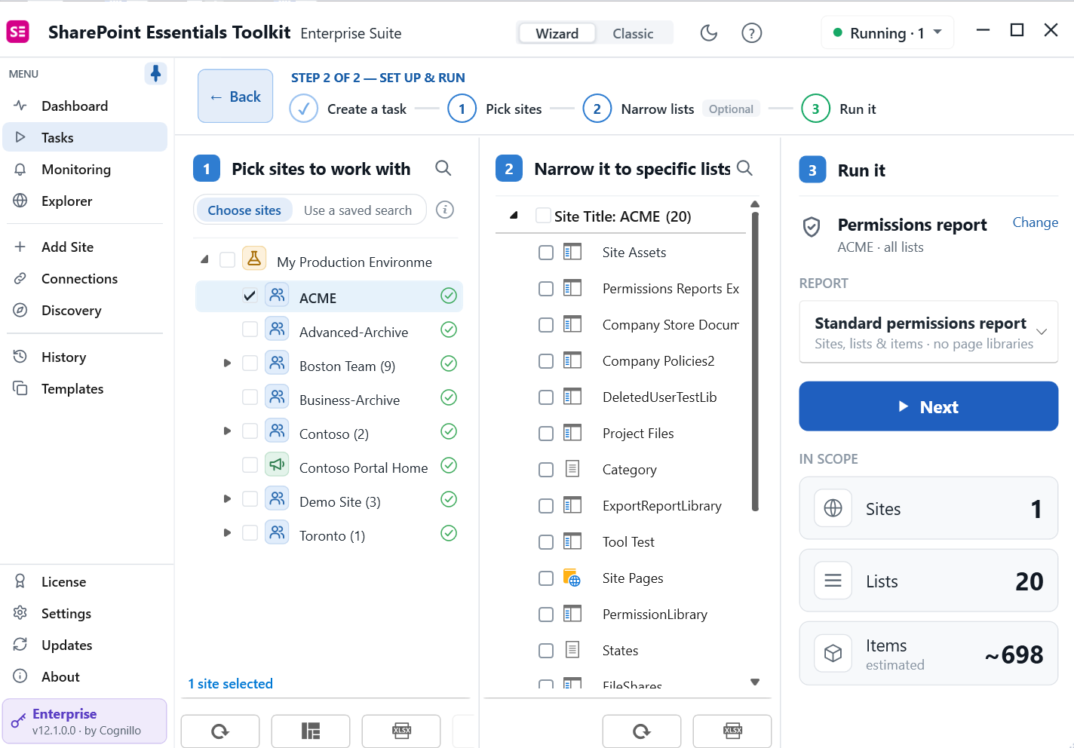Click the Sites globe icon in scope
This screenshot has height=748, width=1074.
click(x=833, y=508)
